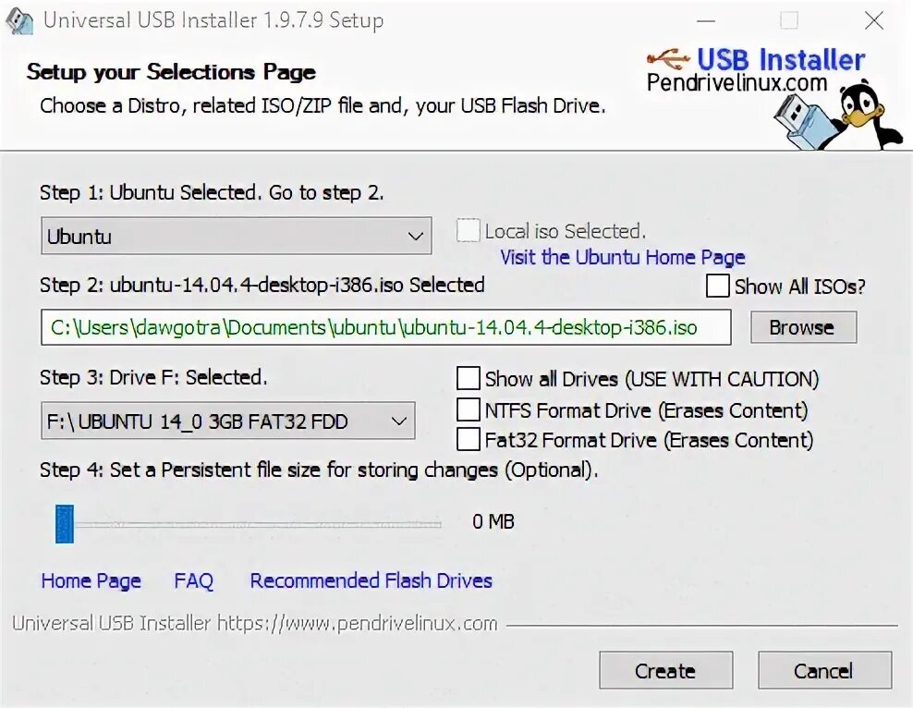Click the Step 2 iso Selected label
This screenshot has height=708, width=913.
tap(262, 285)
